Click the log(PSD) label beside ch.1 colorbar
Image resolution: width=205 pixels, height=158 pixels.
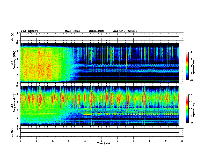pos(194,67)
